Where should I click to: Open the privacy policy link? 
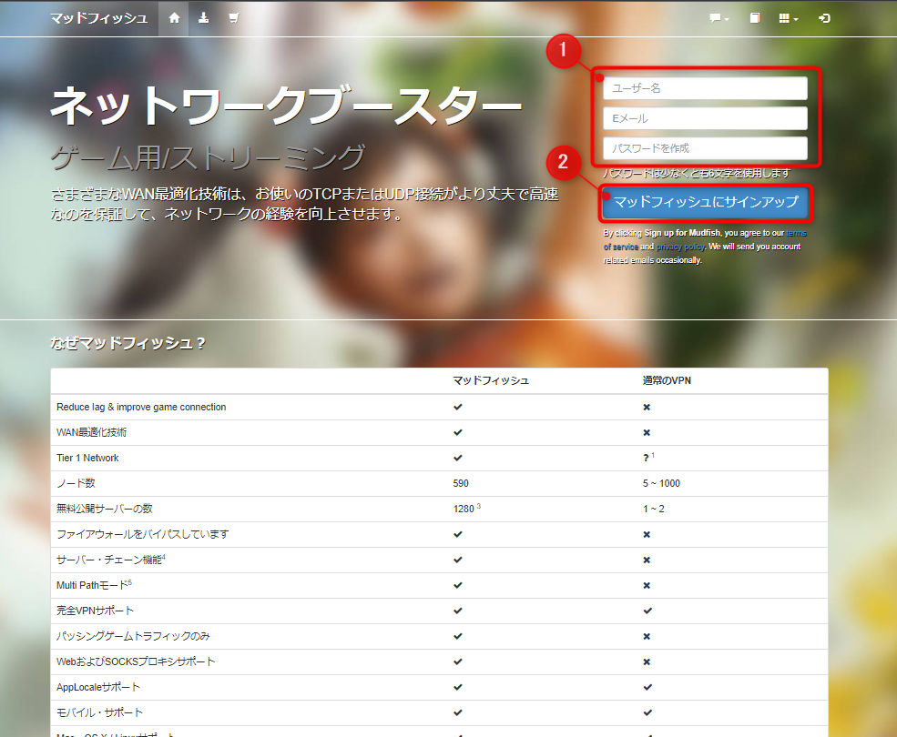coord(681,247)
